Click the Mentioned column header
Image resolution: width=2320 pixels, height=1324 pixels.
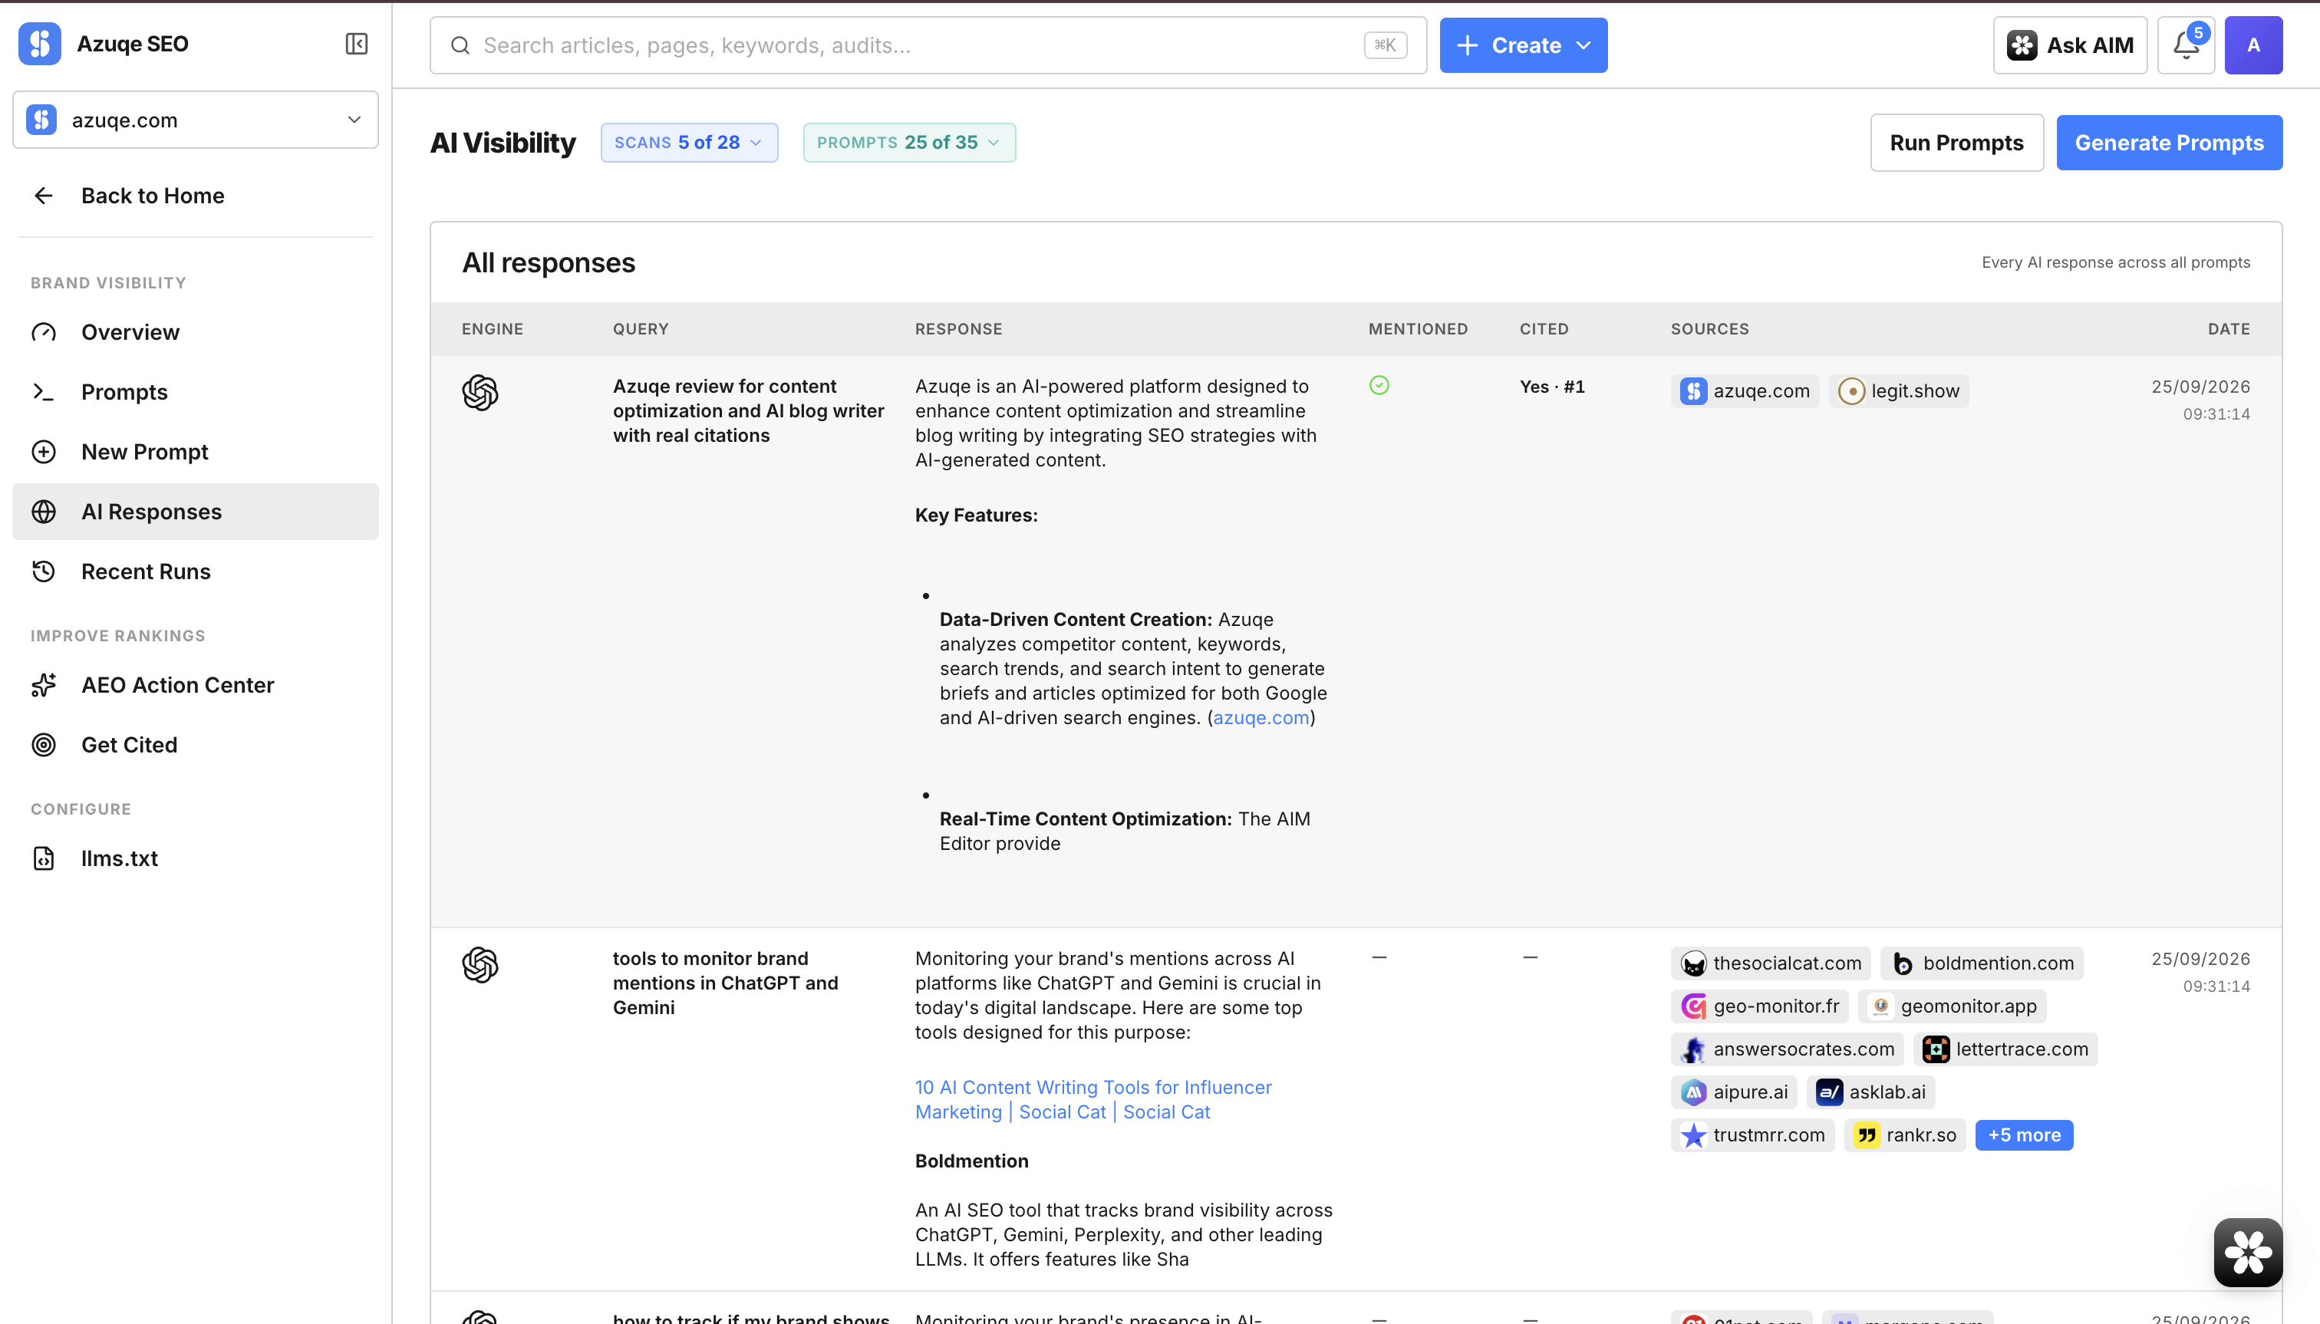click(x=1418, y=329)
